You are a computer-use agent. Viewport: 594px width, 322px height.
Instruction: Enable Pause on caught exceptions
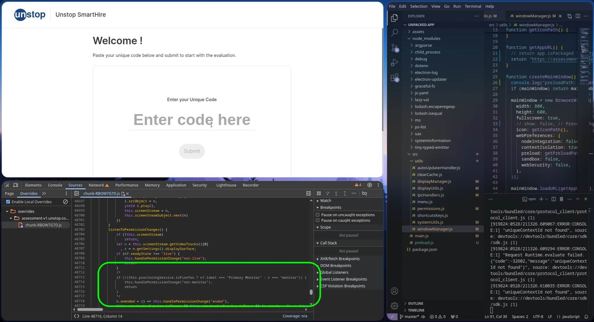coord(318,220)
